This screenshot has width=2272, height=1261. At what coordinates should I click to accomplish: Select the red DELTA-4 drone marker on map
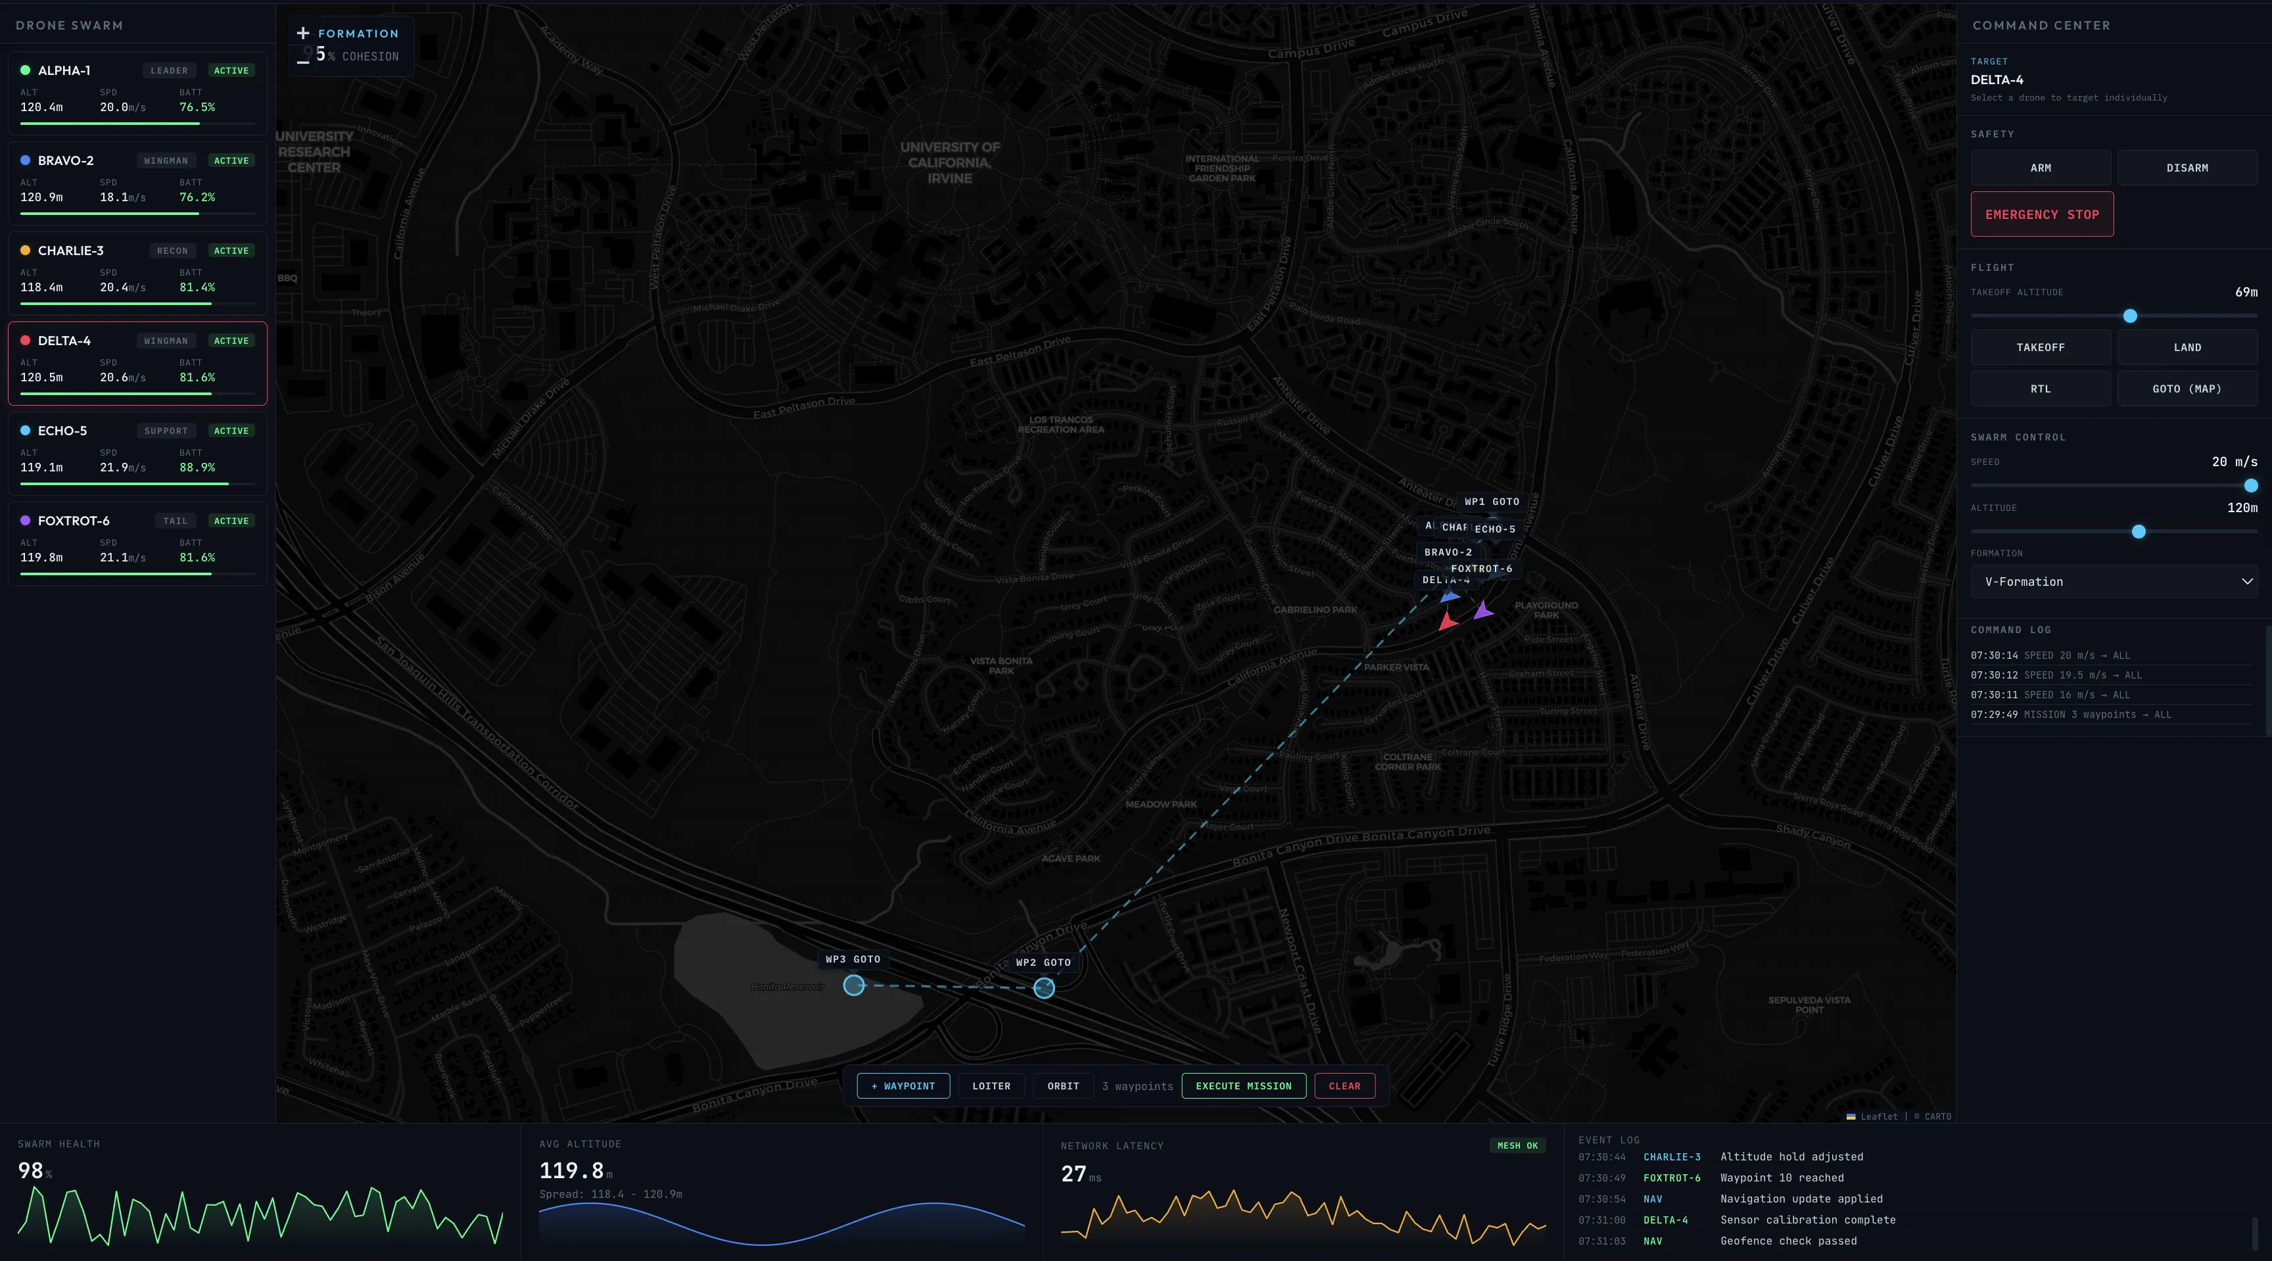1449,623
